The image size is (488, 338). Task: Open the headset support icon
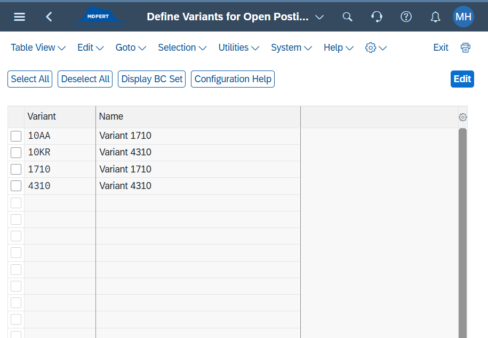377,17
